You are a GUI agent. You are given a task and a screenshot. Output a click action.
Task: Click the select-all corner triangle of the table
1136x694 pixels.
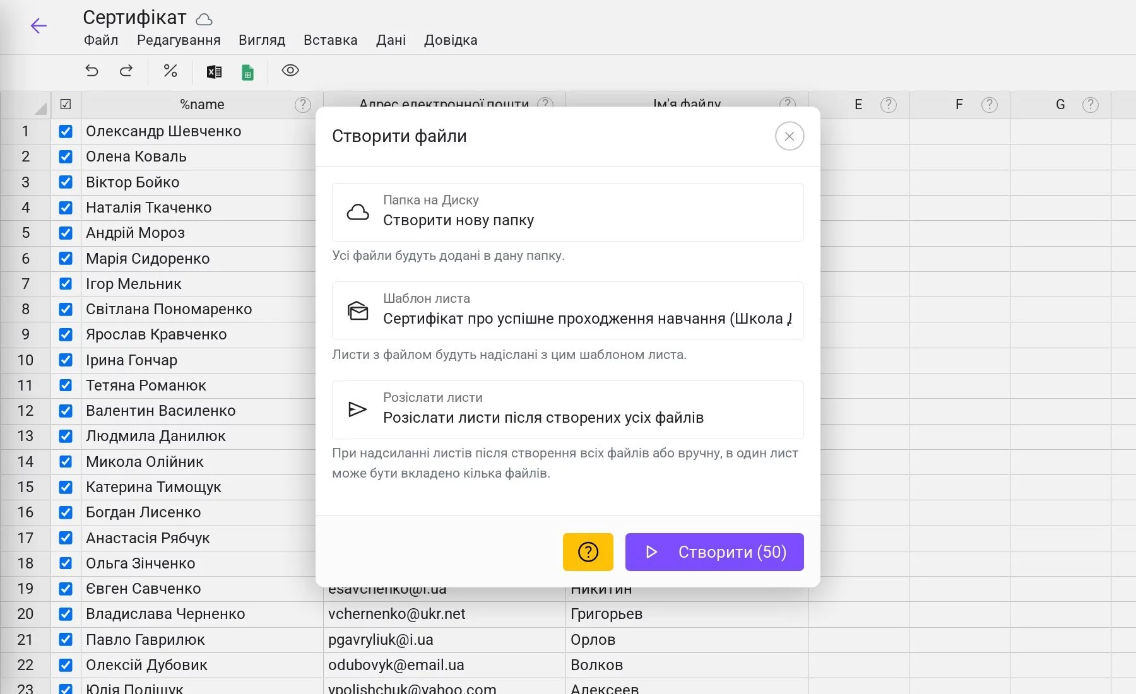(41, 109)
